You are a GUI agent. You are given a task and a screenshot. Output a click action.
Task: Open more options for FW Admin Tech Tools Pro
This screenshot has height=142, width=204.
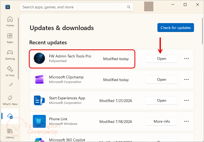coord(186,59)
